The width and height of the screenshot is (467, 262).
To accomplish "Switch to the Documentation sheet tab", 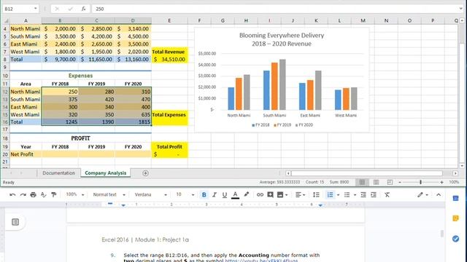I will [58, 173].
